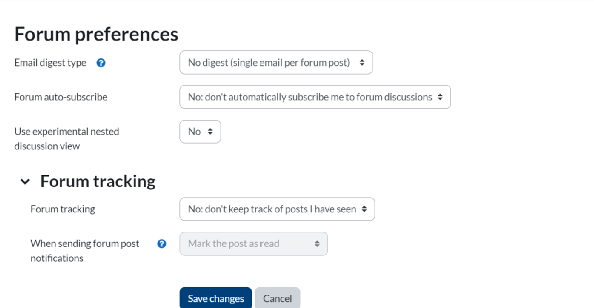Open the Forum tracking "don't keep track" dropdown

click(277, 209)
